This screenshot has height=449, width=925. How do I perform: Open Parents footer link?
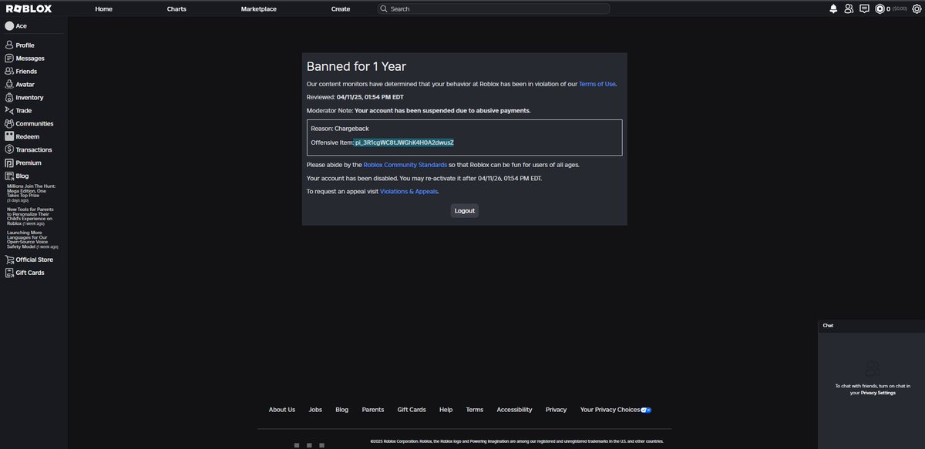click(x=373, y=410)
